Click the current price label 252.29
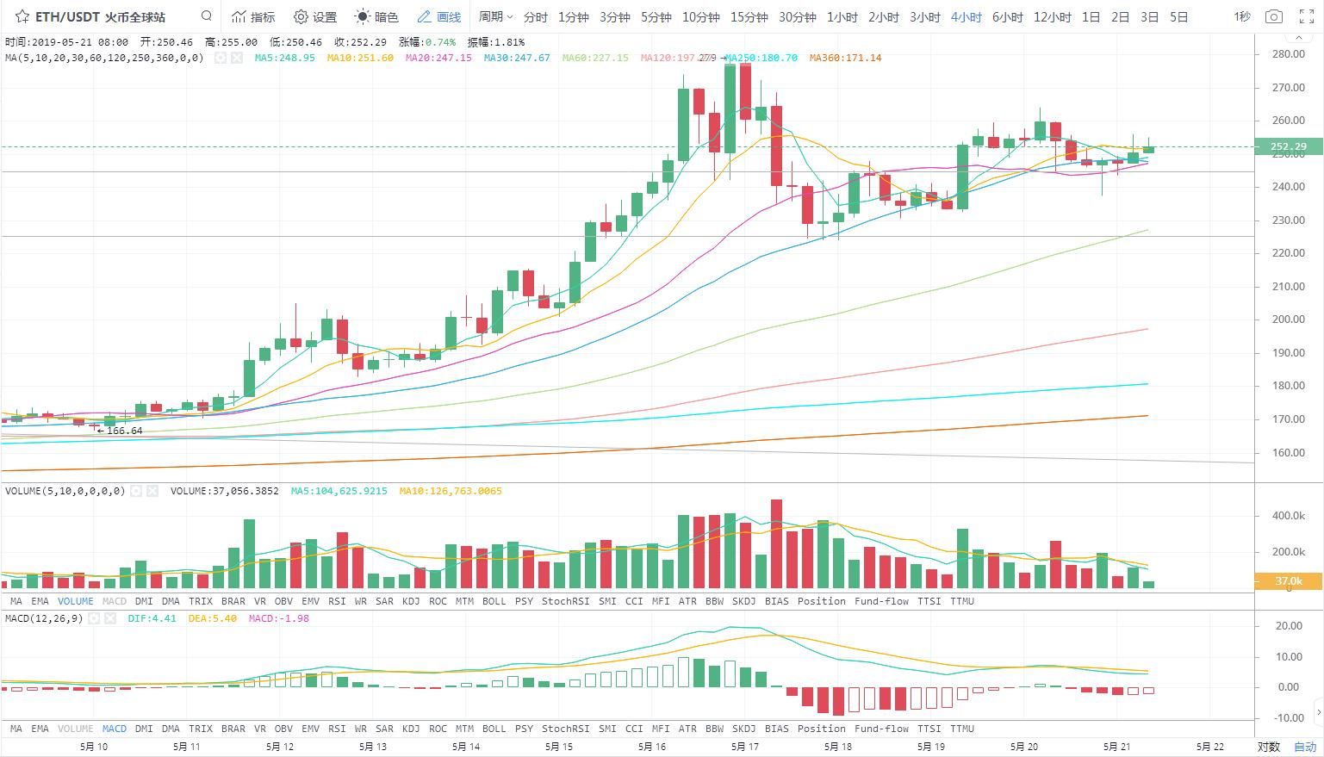The width and height of the screenshot is (1324, 757). [1288, 146]
